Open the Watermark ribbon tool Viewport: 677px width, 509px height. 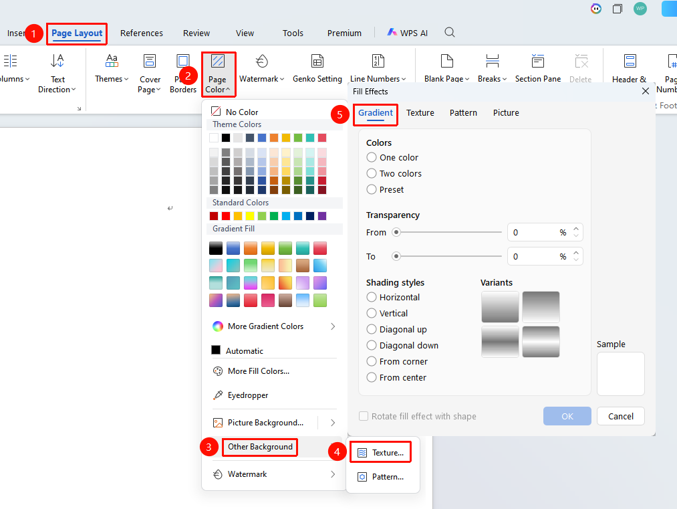click(x=262, y=68)
